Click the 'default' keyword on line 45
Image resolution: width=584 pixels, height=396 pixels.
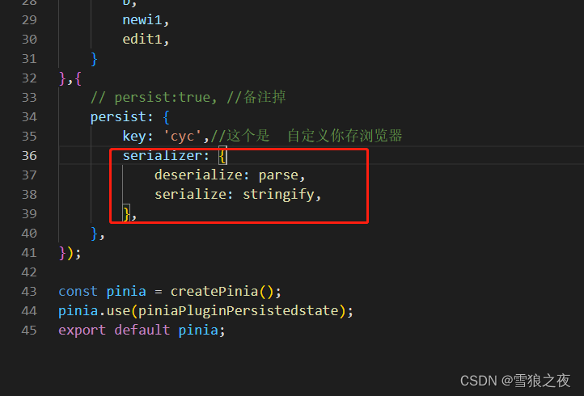click(x=142, y=330)
